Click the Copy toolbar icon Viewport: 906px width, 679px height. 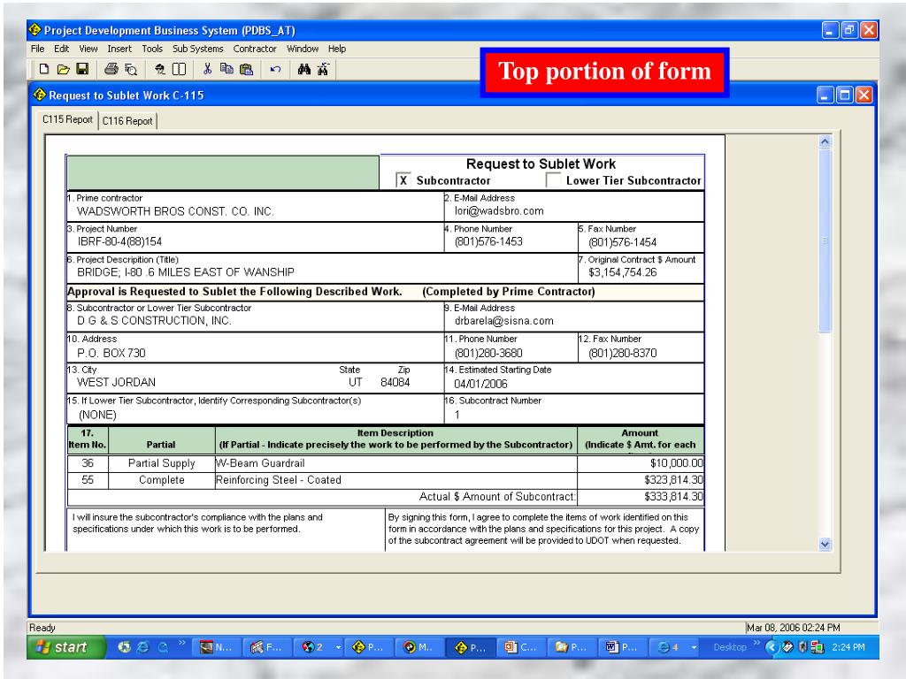[226, 69]
